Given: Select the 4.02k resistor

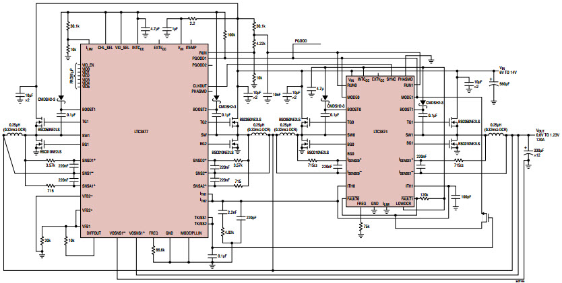Looking at the screenshot, I should coord(224,232).
